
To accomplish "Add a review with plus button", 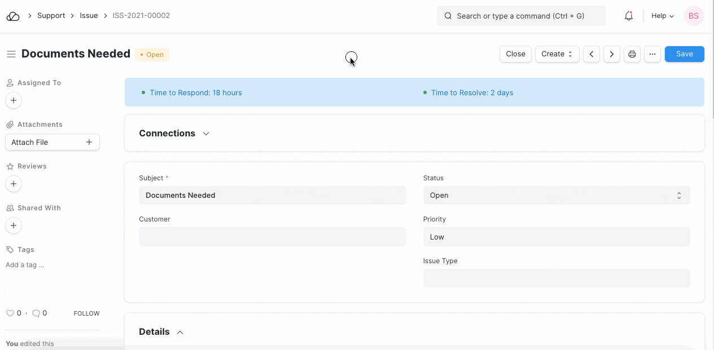I will coord(14,184).
